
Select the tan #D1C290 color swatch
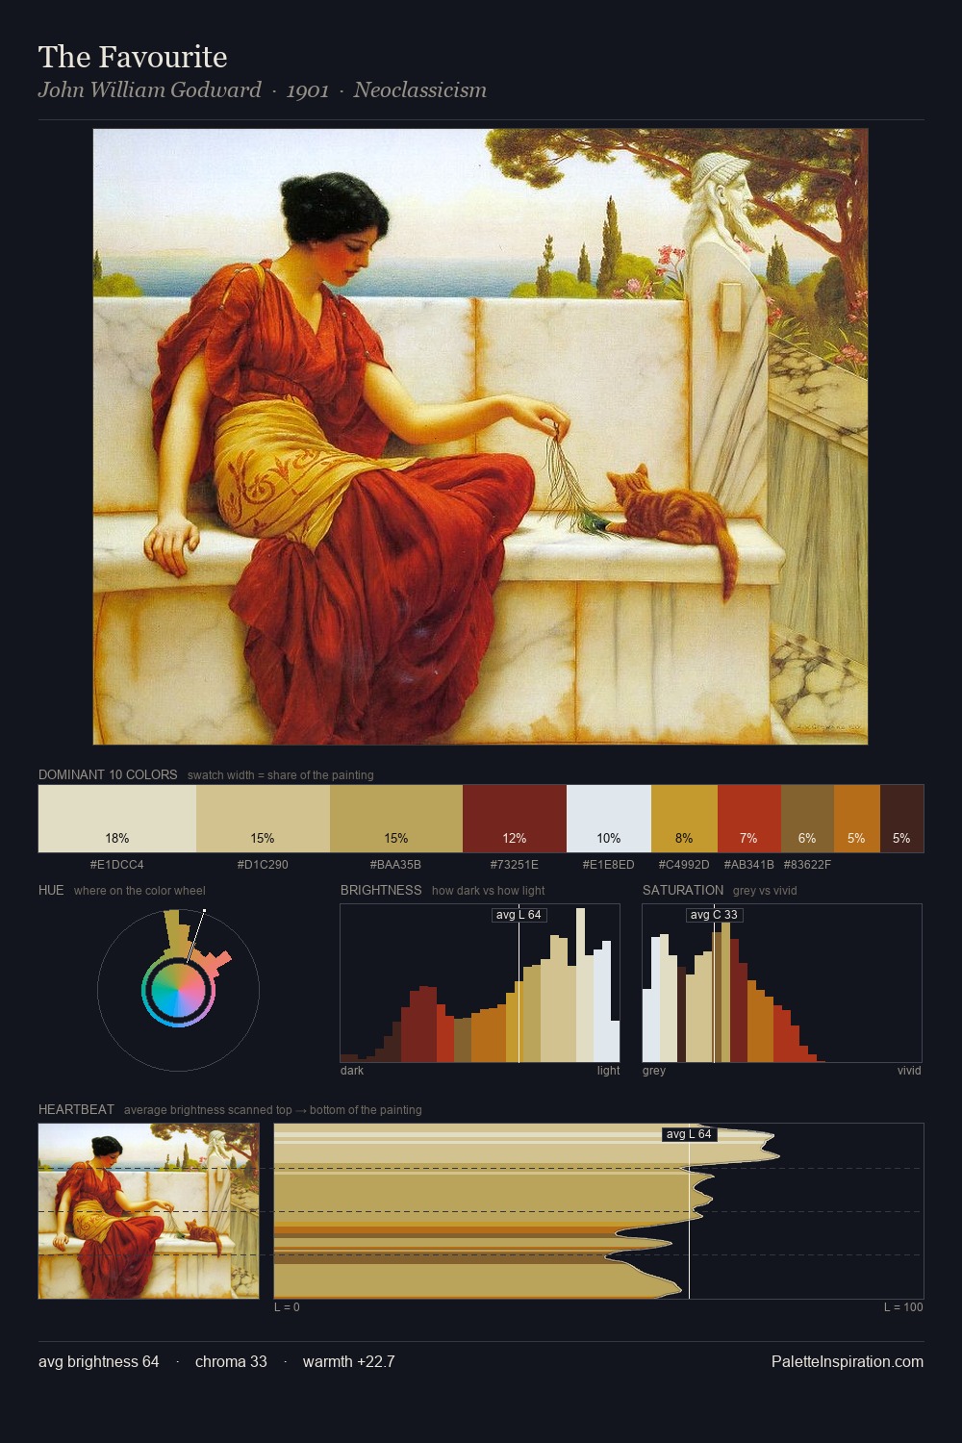(x=263, y=819)
